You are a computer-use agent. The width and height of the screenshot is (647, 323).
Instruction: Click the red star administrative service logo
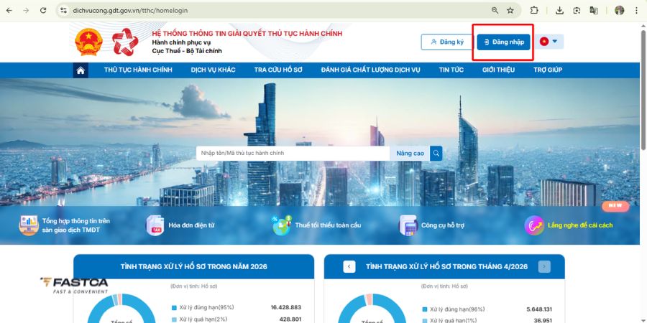pyautogui.click(x=125, y=42)
